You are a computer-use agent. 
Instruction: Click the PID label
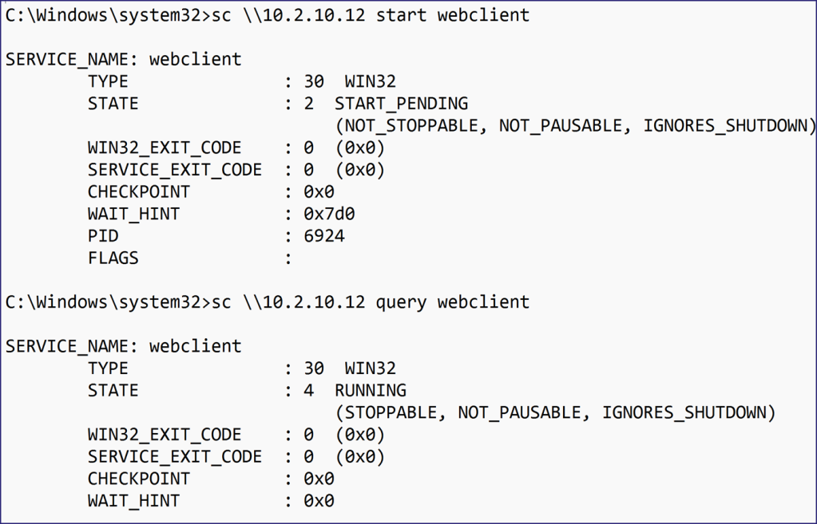click(x=103, y=236)
